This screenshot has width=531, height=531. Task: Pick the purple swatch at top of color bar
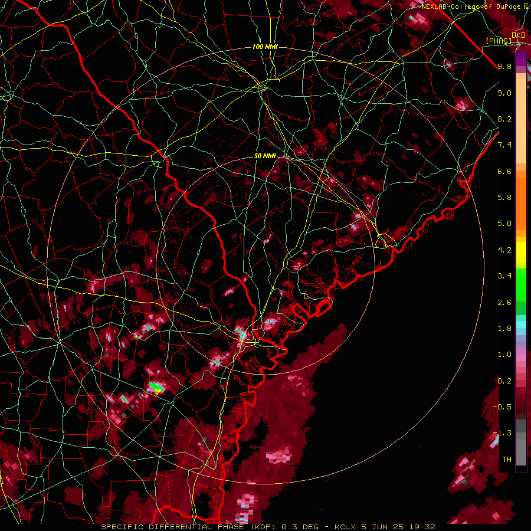tap(521, 59)
